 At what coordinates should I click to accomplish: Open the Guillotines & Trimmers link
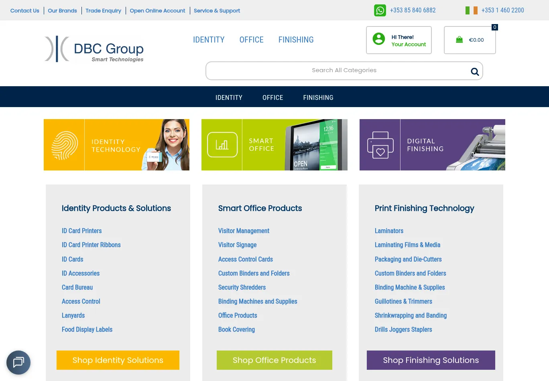pyautogui.click(x=403, y=302)
